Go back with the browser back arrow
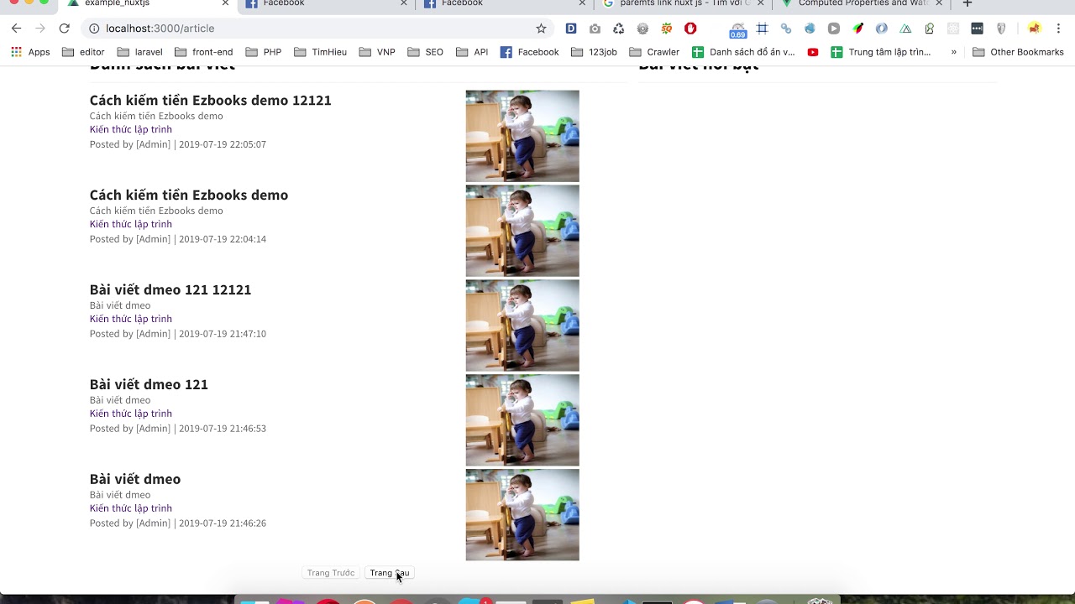The width and height of the screenshot is (1075, 604). (x=16, y=29)
